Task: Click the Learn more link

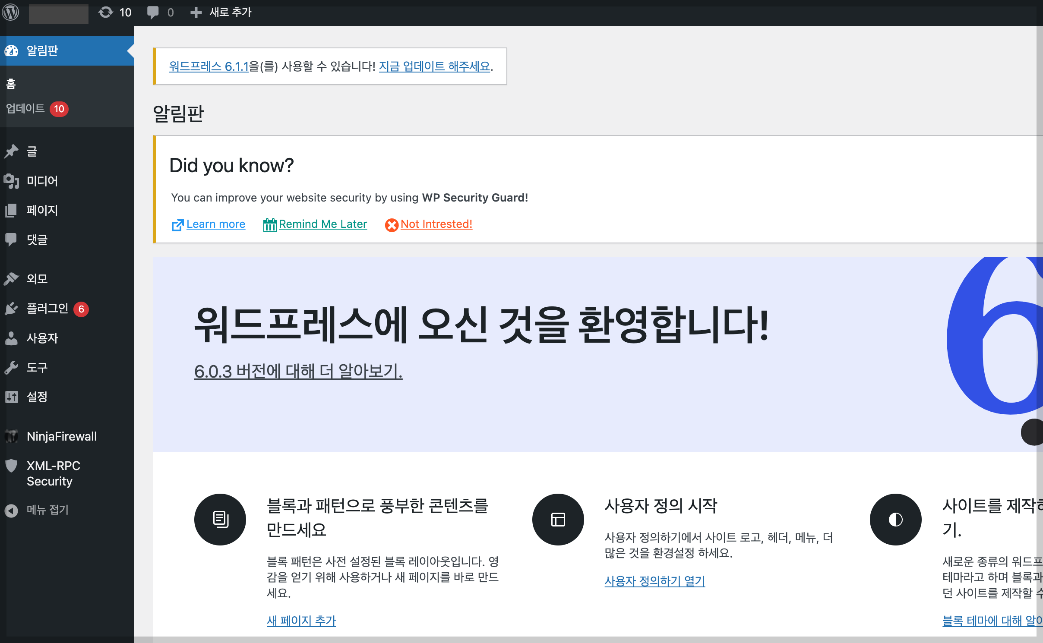Action: tap(215, 224)
